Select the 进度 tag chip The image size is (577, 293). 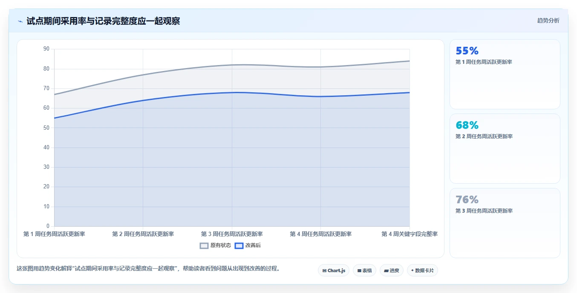click(392, 270)
